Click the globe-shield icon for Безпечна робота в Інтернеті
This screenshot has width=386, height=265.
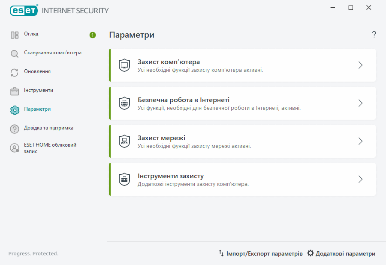[124, 103]
